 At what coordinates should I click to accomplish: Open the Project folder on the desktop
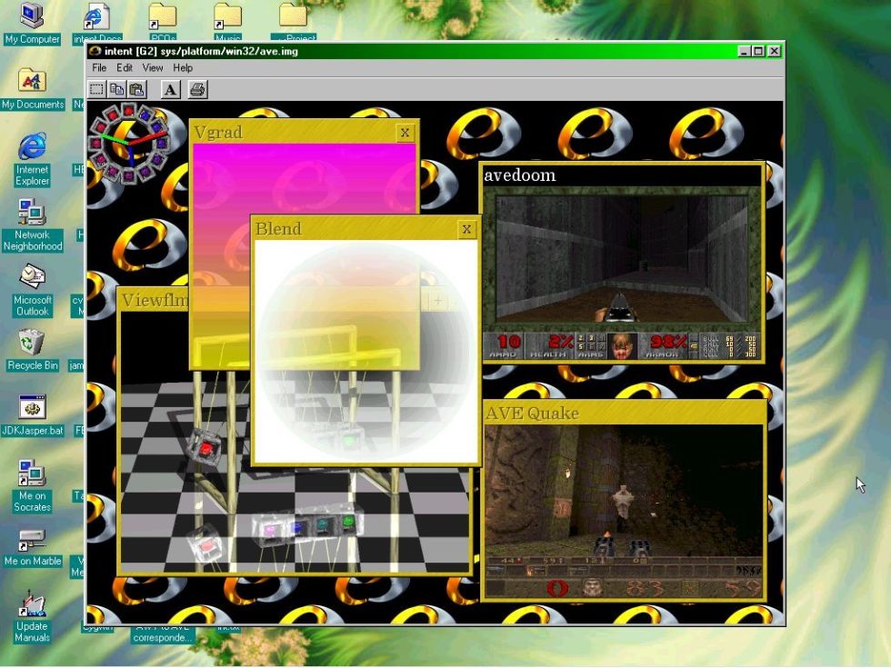coord(293,16)
